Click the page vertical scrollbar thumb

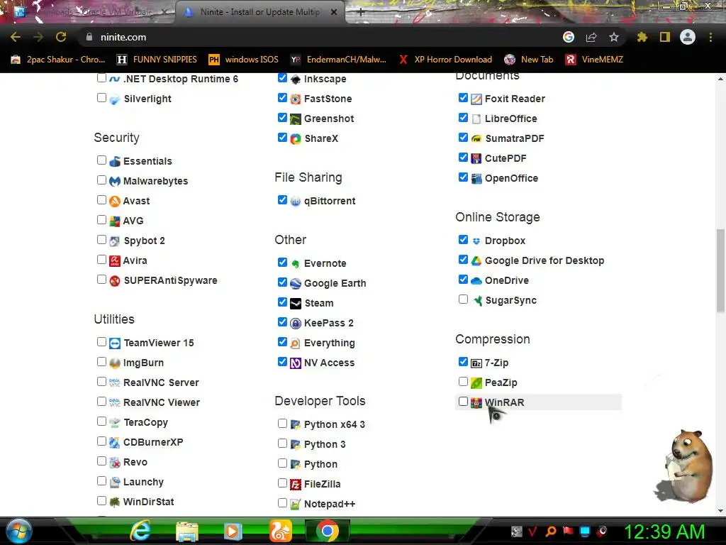720,271
